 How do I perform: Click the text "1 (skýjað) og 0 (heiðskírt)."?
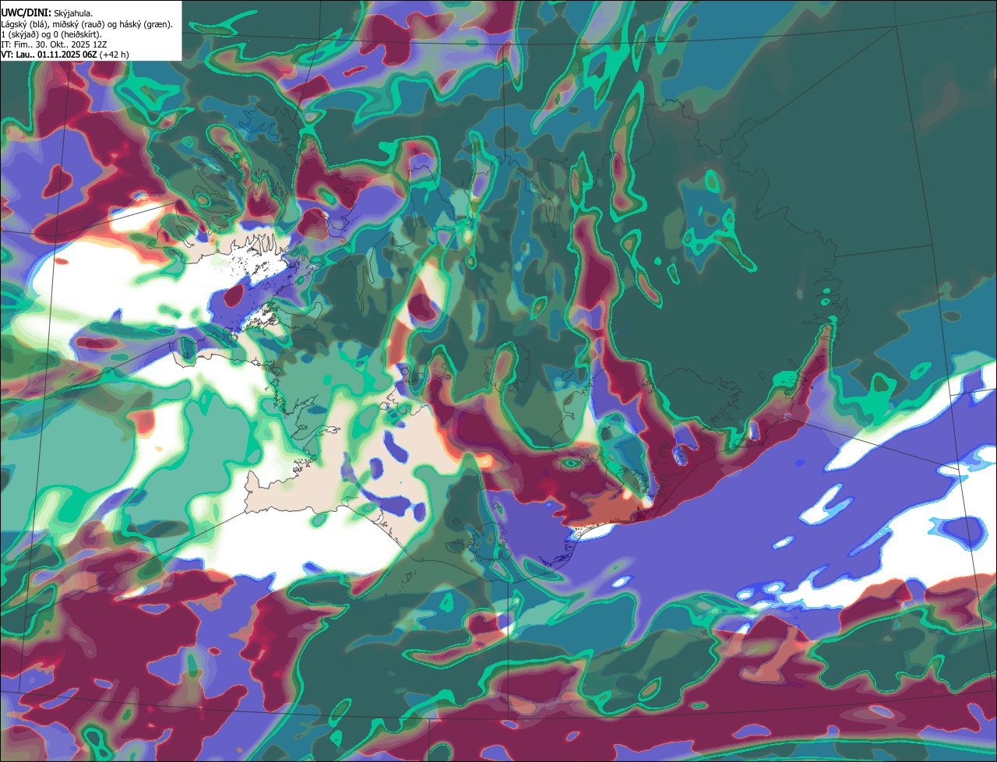pos(51,34)
